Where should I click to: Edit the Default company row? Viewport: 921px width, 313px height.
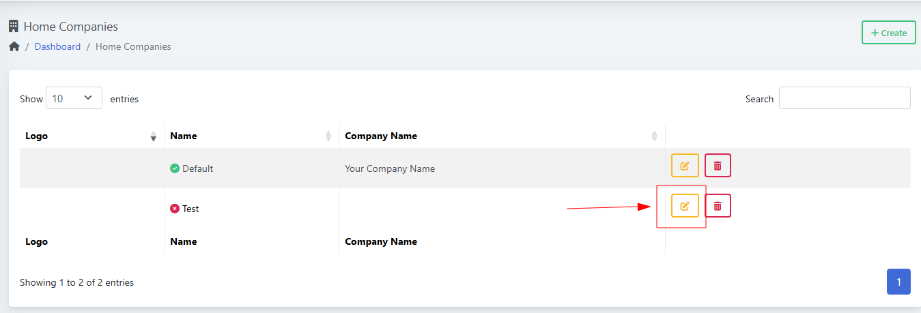click(x=685, y=166)
